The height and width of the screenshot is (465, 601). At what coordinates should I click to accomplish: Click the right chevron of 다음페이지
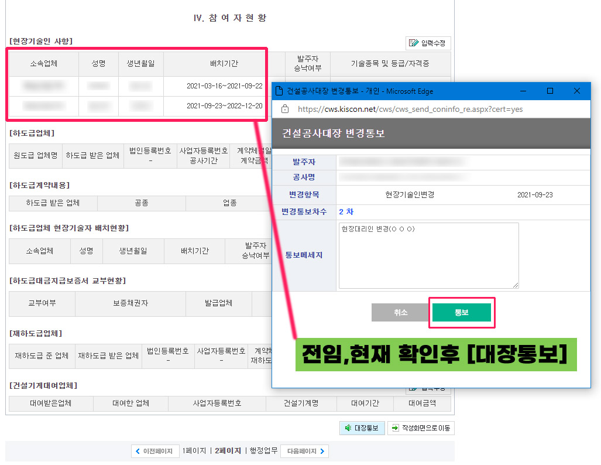pyautogui.click(x=322, y=451)
